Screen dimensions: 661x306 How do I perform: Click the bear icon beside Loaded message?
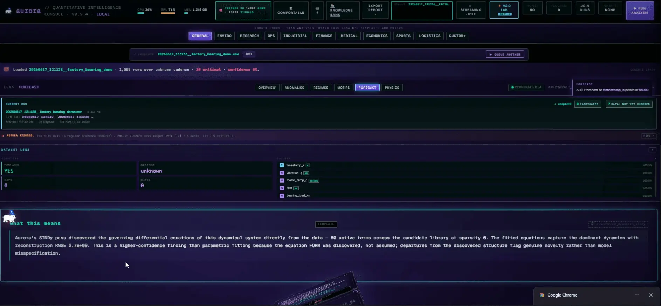[x=6, y=69]
